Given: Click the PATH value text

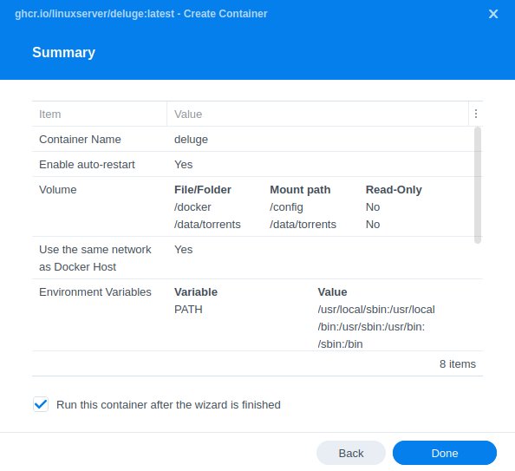Looking at the screenshot, I should pos(376,327).
